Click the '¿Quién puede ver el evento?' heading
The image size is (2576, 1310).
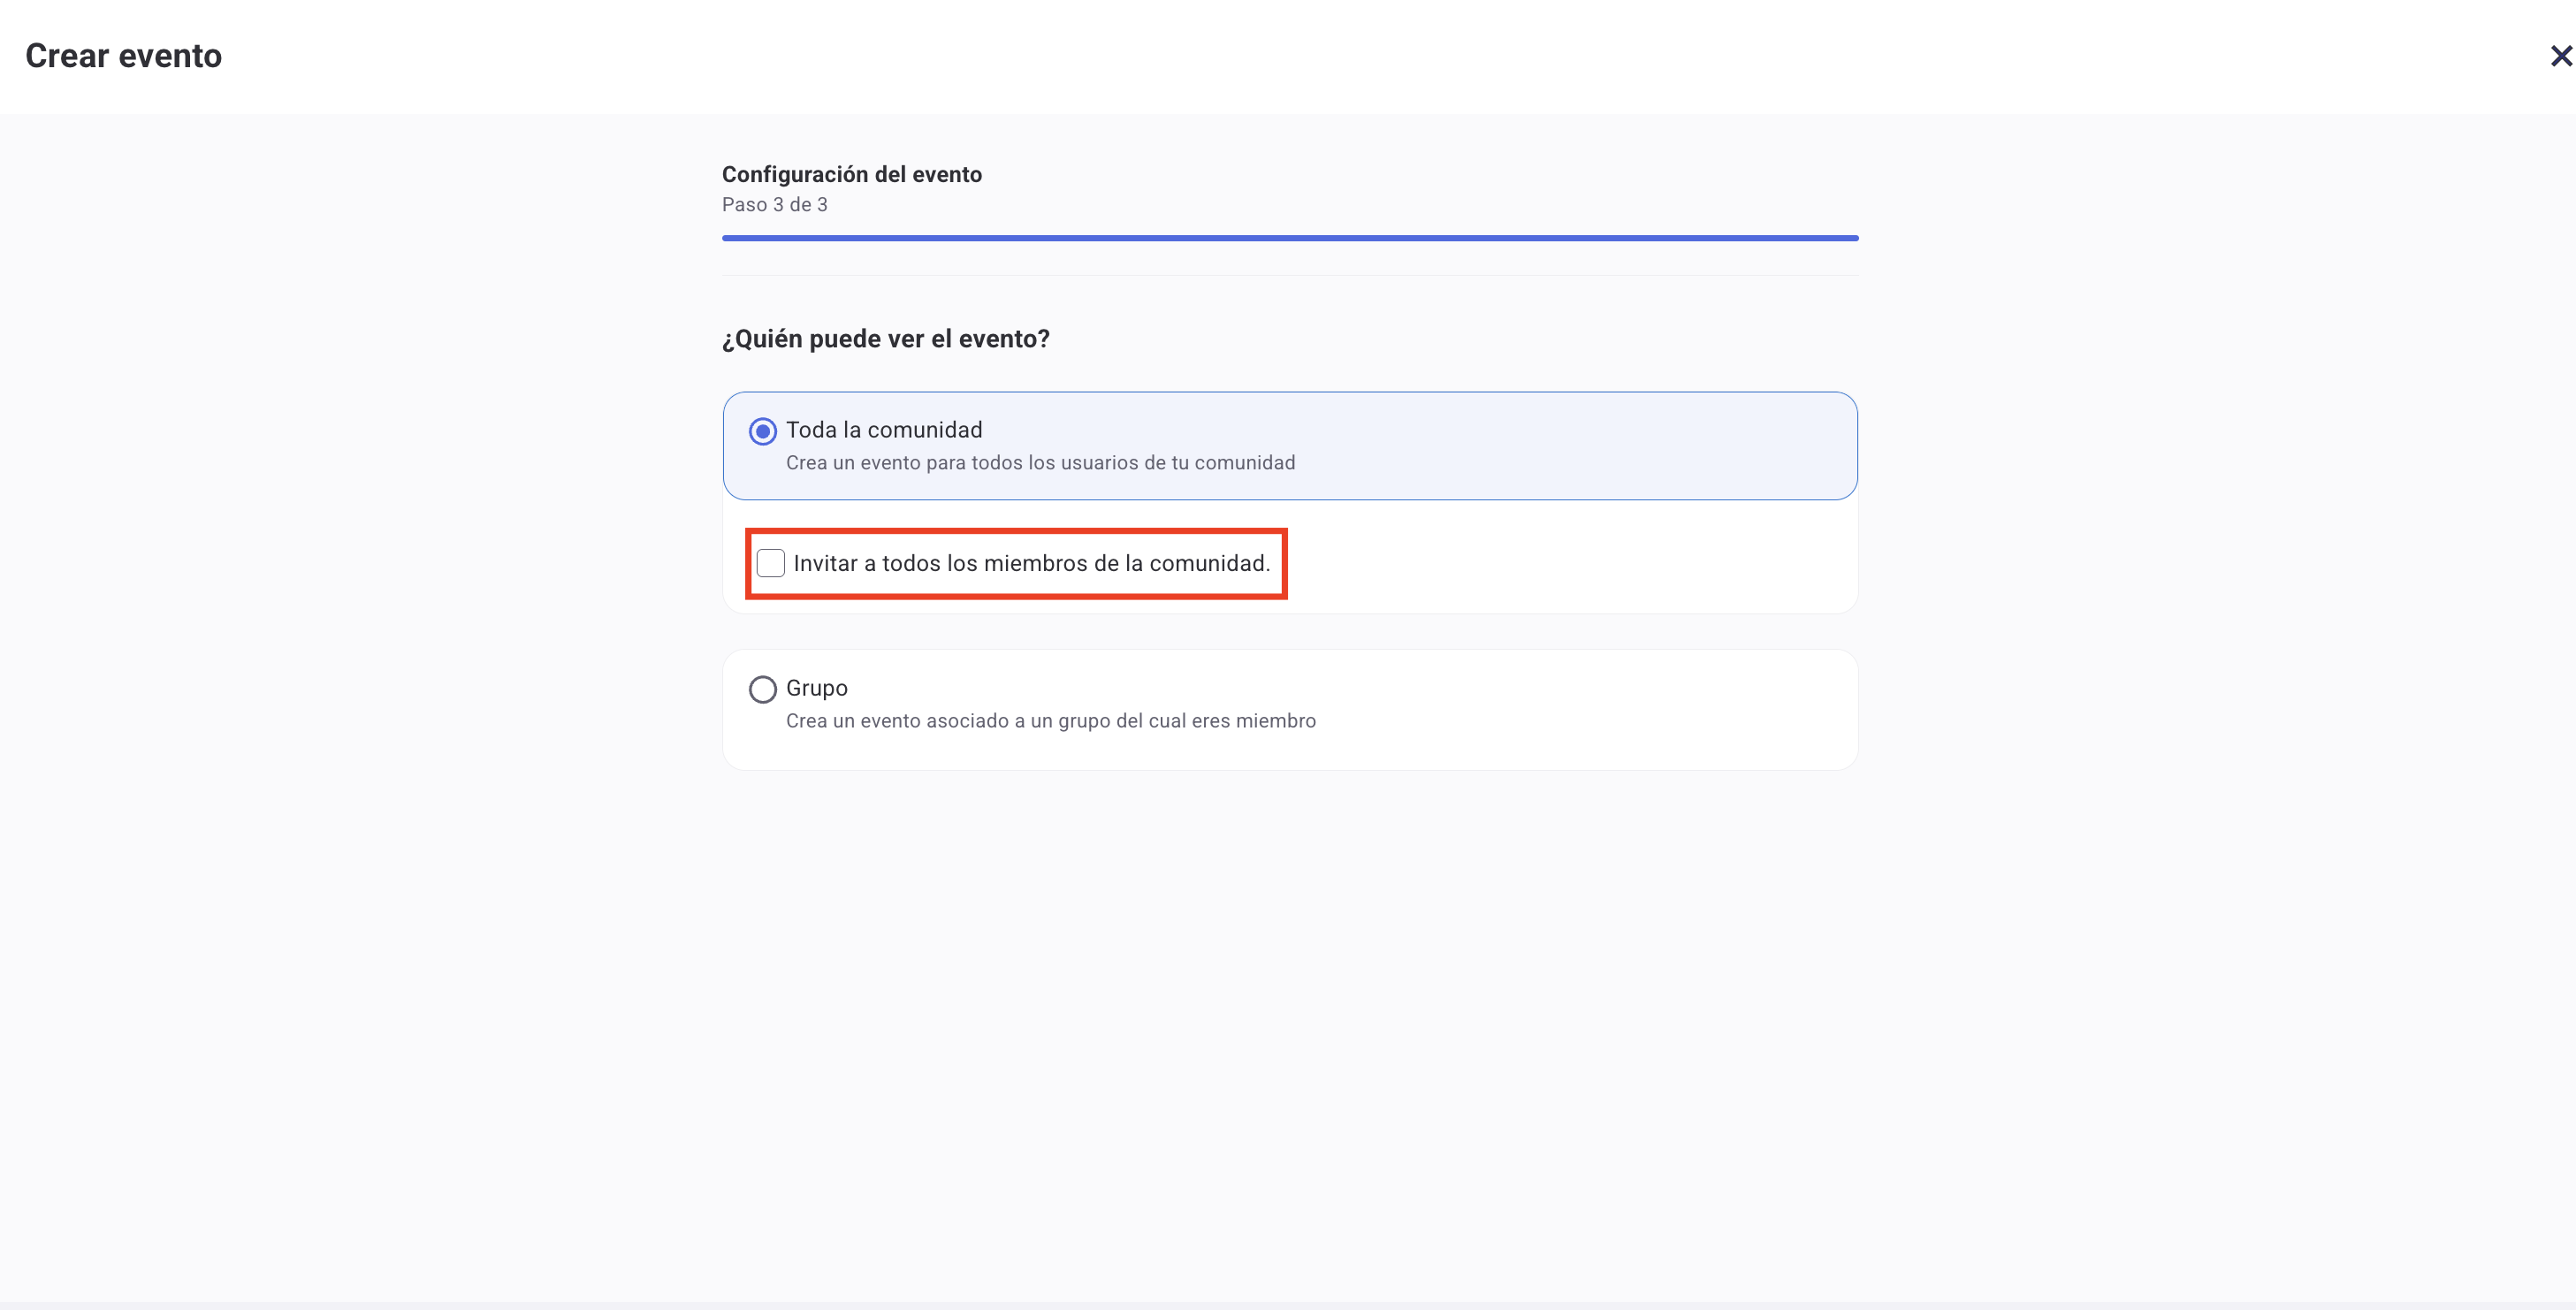pyautogui.click(x=886, y=339)
